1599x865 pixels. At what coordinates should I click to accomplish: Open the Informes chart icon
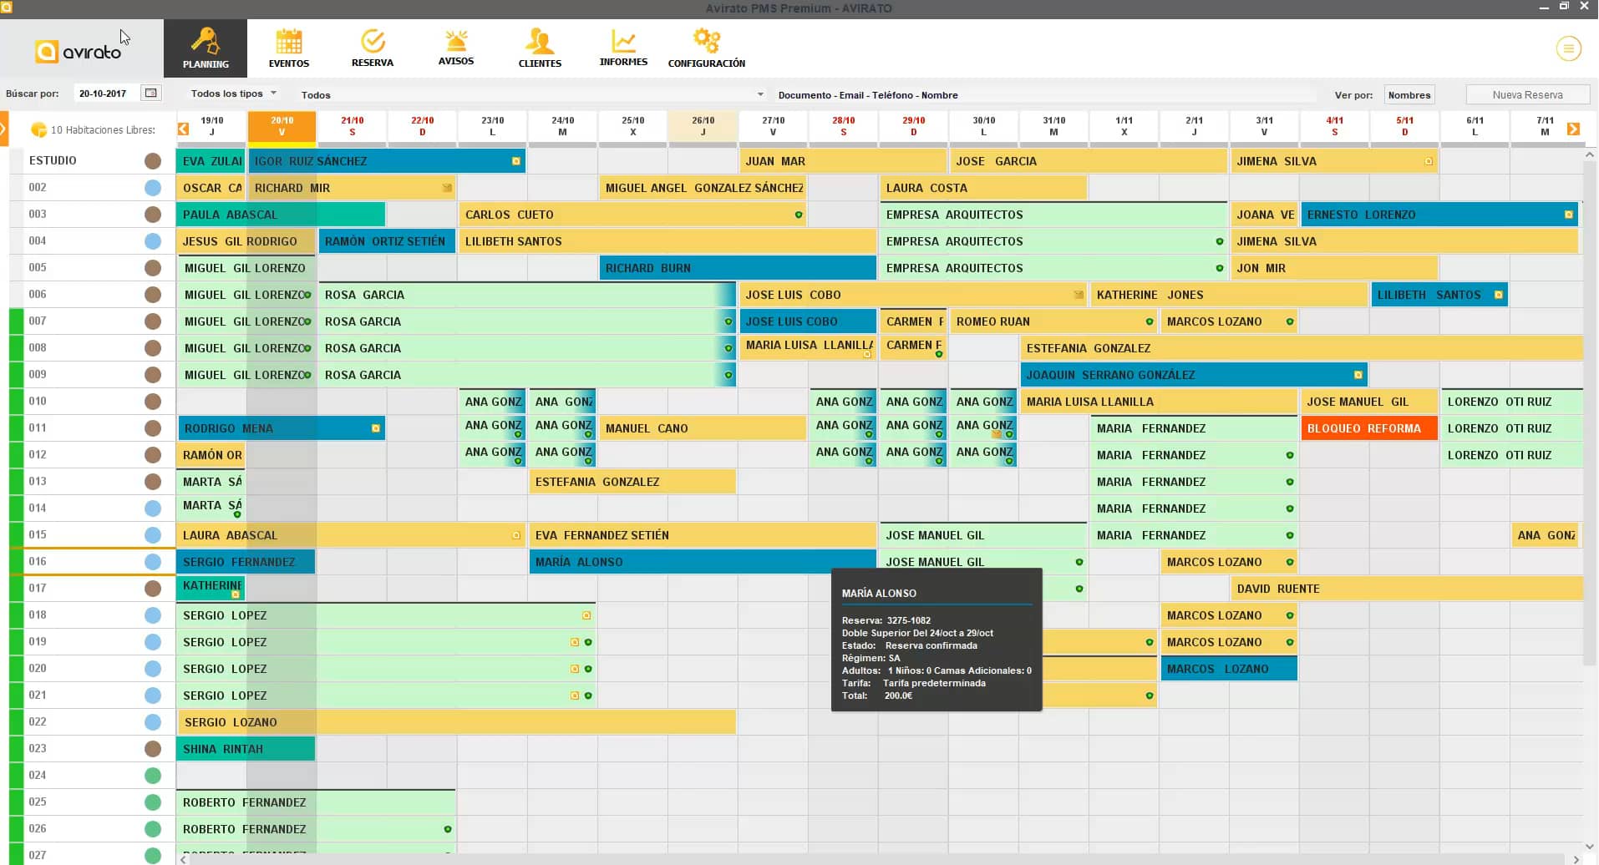click(x=623, y=41)
